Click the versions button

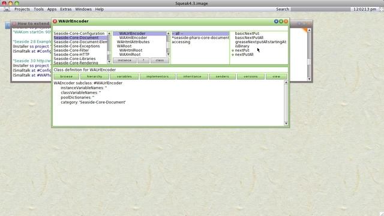[x=251, y=77]
